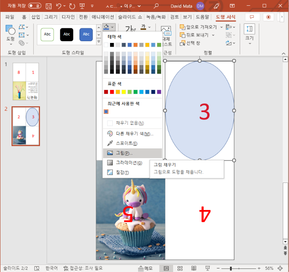
Task: Pick the black theme color swatch
Action: tap(112, 45)
